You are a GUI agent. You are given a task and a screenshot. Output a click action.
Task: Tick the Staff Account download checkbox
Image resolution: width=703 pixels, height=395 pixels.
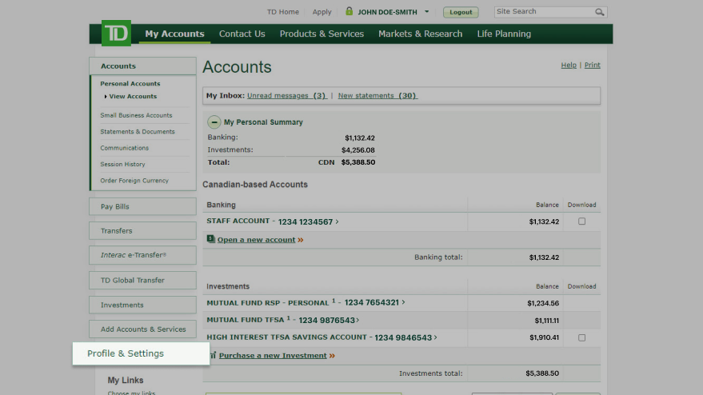point(581,221)
